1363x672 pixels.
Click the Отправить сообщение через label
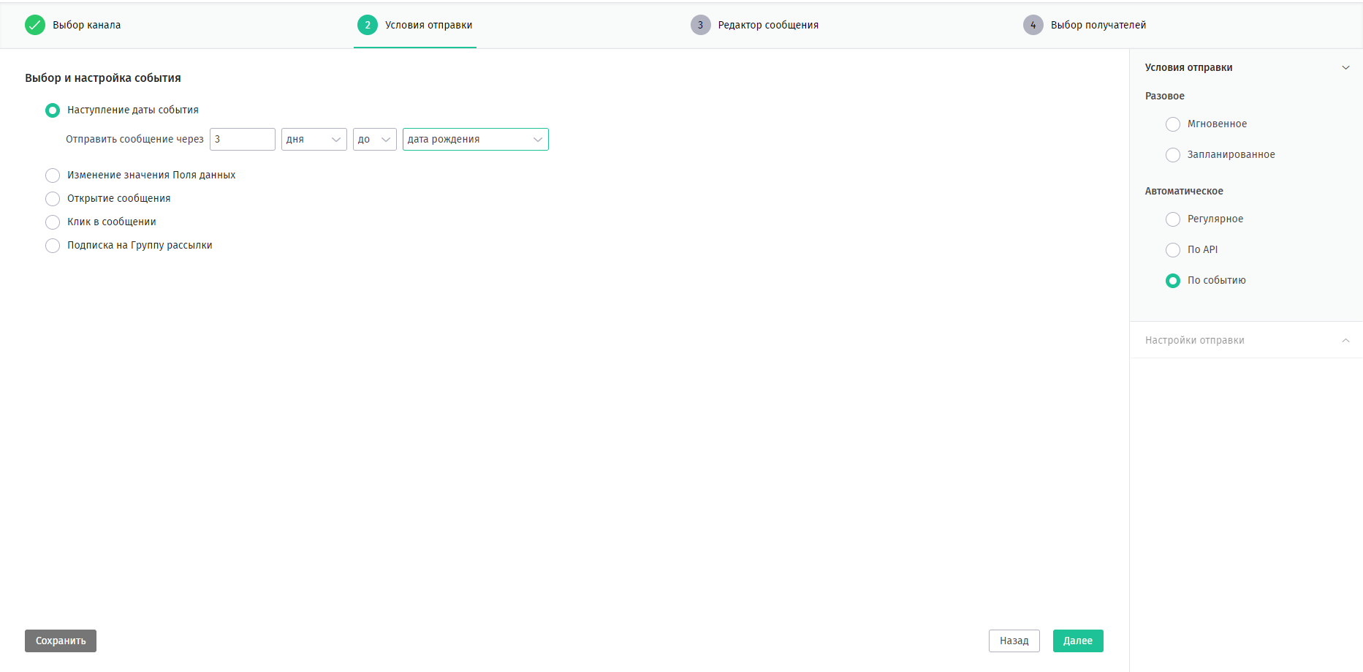click(134, 139)
